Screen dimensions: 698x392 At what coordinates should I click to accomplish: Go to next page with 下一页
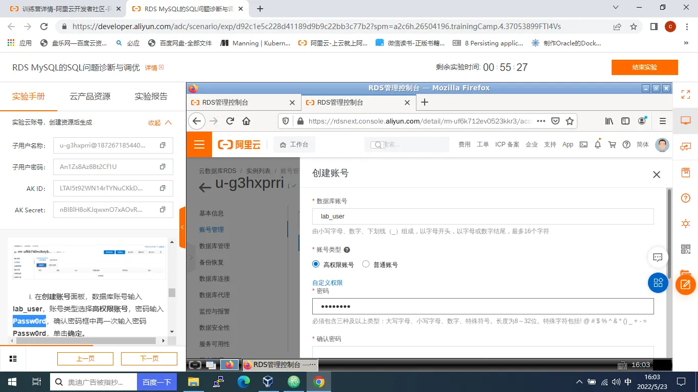coord(149,359)
